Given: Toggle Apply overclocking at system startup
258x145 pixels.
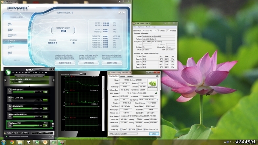Looking at the screenshot, I should tap(6, 137).
